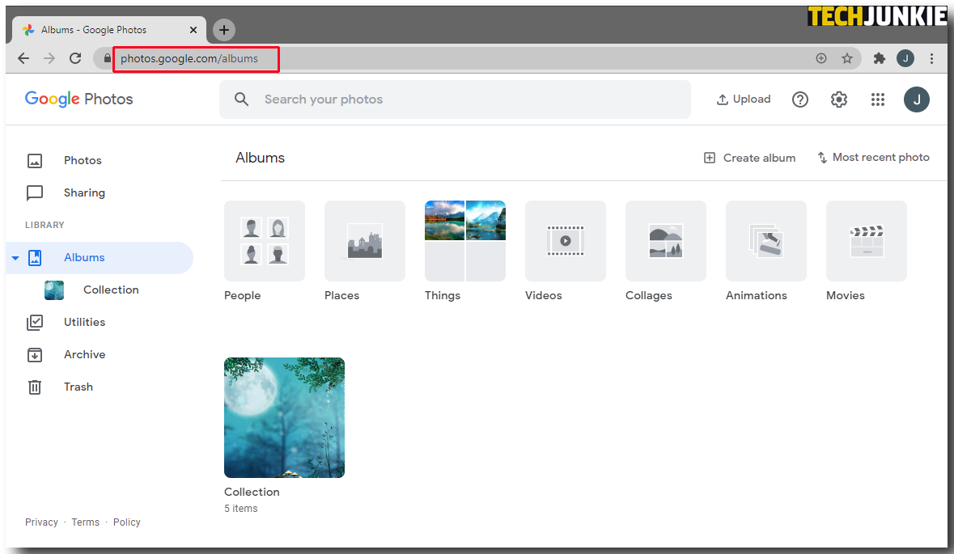
Task: Open Chrome three-dot menu
Action: [x=932, y=58]
